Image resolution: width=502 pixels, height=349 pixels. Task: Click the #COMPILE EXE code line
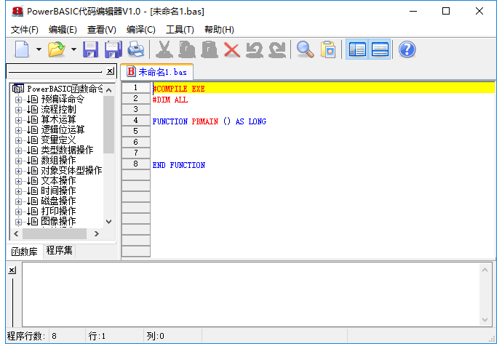(179, 89)
